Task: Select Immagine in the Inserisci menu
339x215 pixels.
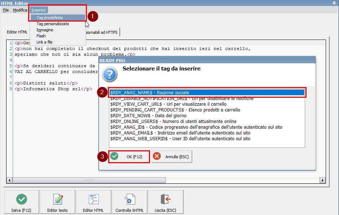Action: point(45,30)
